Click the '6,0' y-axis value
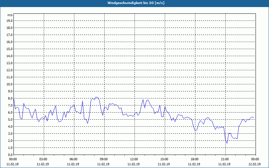This screenshot has width=269, height=168. point(10,112)
